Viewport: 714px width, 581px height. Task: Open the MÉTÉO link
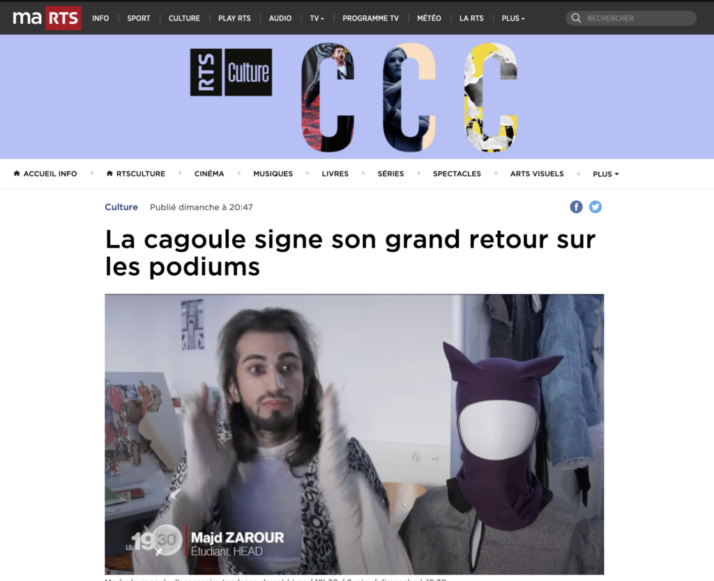click(429, 18)
